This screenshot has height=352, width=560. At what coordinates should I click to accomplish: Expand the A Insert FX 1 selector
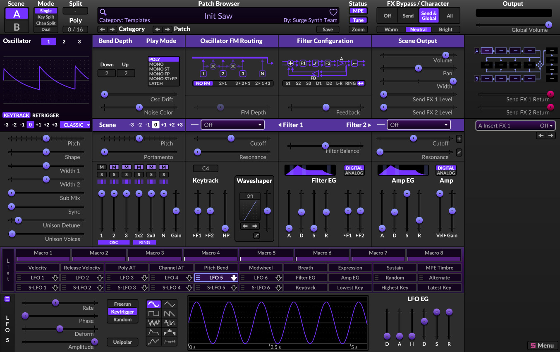pyautogui.click(x=515, y=126)
